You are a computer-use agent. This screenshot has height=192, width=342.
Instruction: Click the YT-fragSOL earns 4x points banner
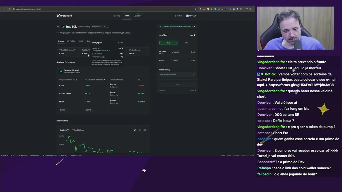click(177, 26)
